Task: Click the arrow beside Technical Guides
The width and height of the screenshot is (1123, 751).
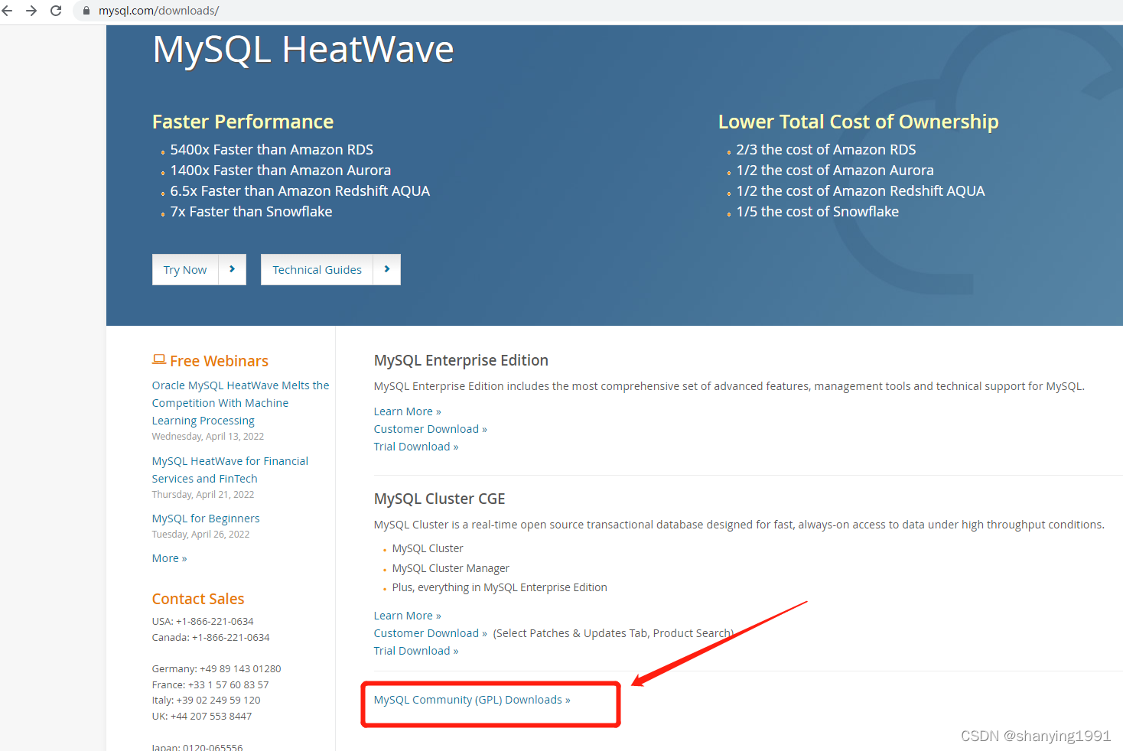Action: pyautogui.click(x=387, y=269)
